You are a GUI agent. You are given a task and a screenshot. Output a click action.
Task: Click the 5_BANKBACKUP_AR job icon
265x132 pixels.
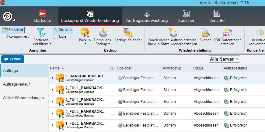60,78
